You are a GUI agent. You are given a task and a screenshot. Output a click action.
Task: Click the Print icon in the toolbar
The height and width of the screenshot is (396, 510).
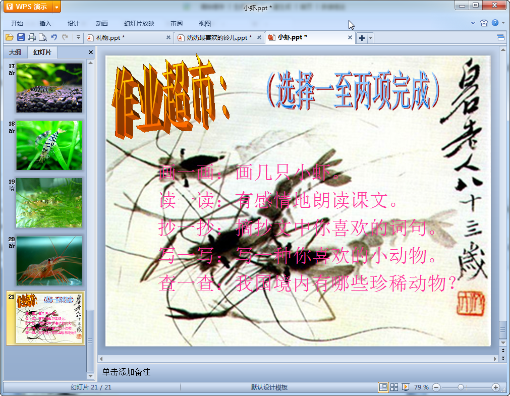point(32,37)
